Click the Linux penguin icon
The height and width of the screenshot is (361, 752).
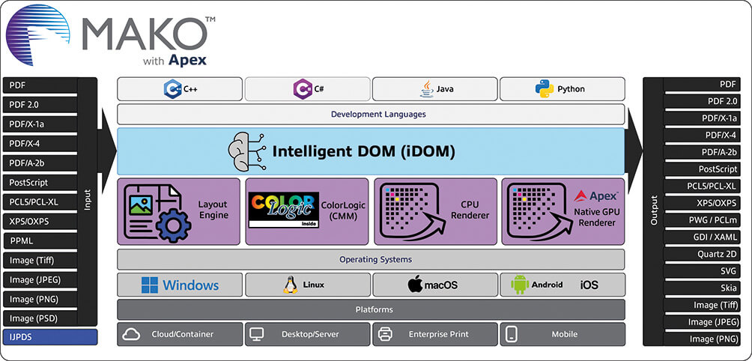pyautogui.click(x=290, y=285)
